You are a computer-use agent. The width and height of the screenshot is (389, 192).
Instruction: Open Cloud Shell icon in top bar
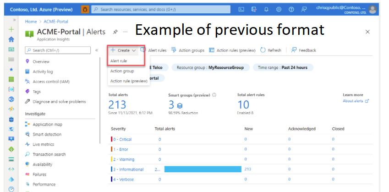[x=241, y=10]
